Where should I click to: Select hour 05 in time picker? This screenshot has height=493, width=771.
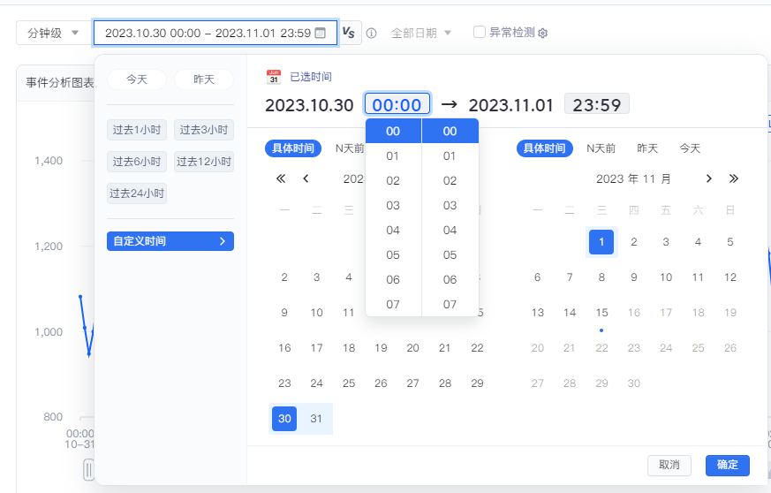tap(393, 255)
